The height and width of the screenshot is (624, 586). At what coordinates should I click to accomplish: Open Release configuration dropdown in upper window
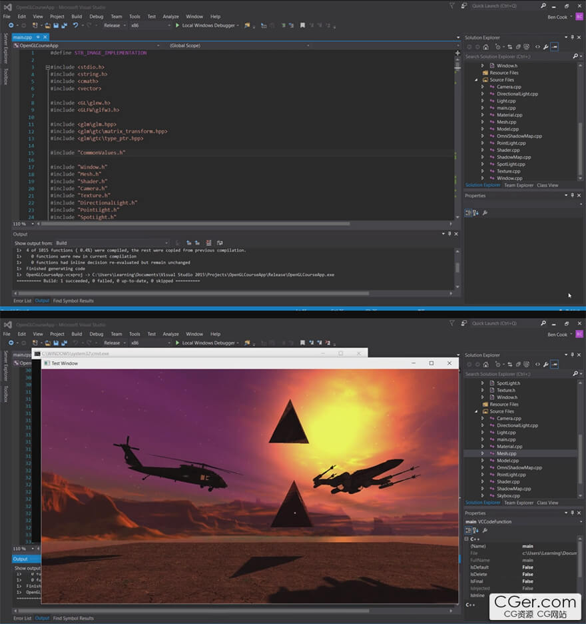114,25
